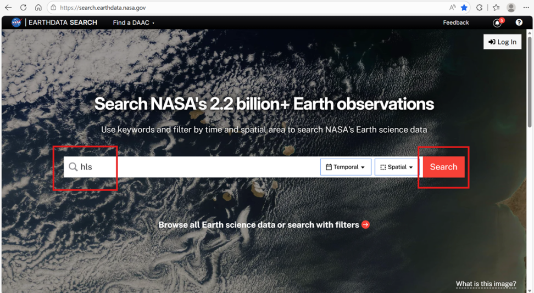Open the notifications bell icon

pyautogui.click(x=497, y=23)
